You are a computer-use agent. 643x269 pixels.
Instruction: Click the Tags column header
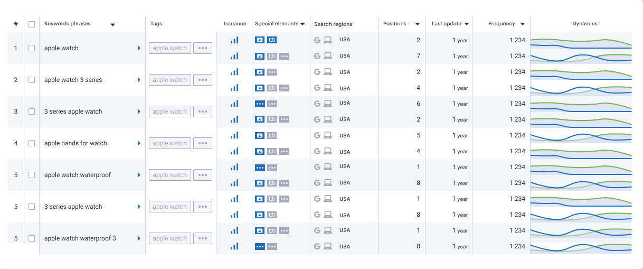pyautogui.click(x=156, y=24)
